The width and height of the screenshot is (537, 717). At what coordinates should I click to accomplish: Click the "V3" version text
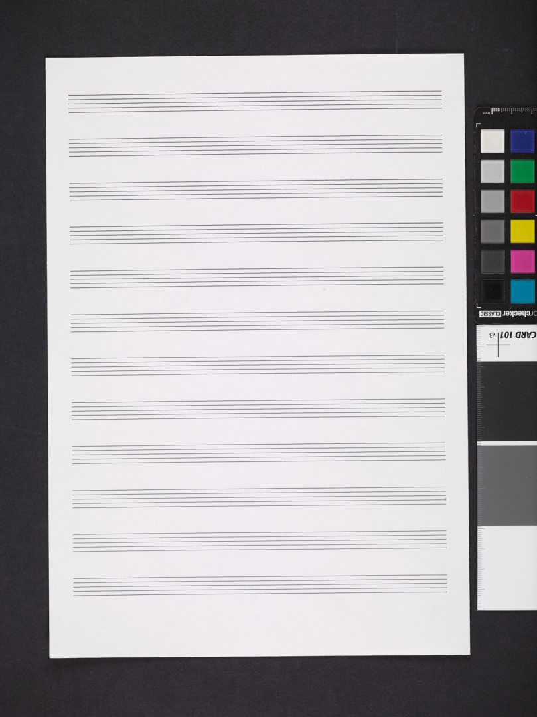[x=493, y=335]
